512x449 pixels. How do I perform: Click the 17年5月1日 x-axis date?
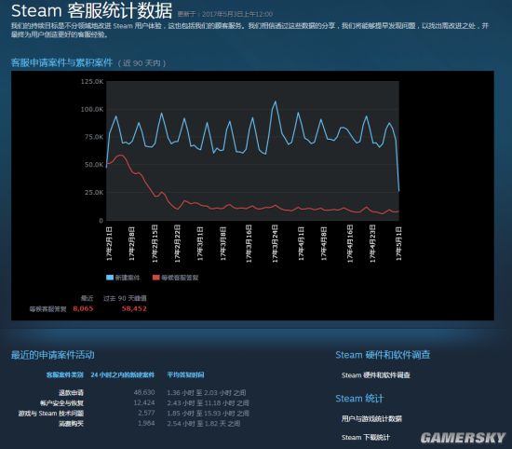pos(398,244)
